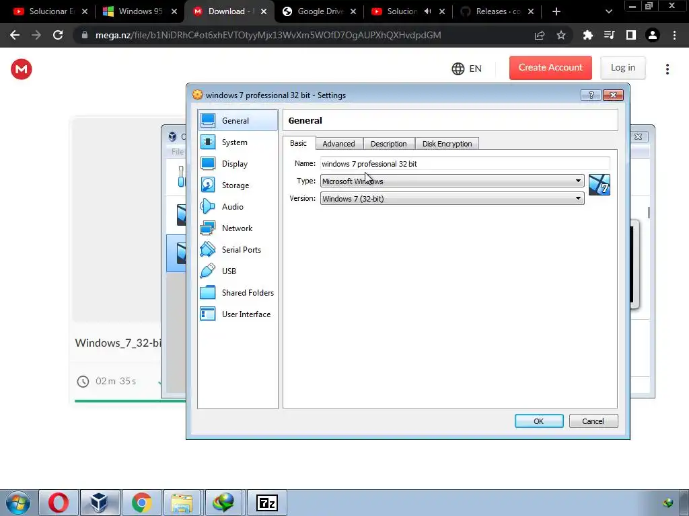Viewport: 689px width, 516px height.
Task: Open the Audio settings category
Action: tap(238, 207)
